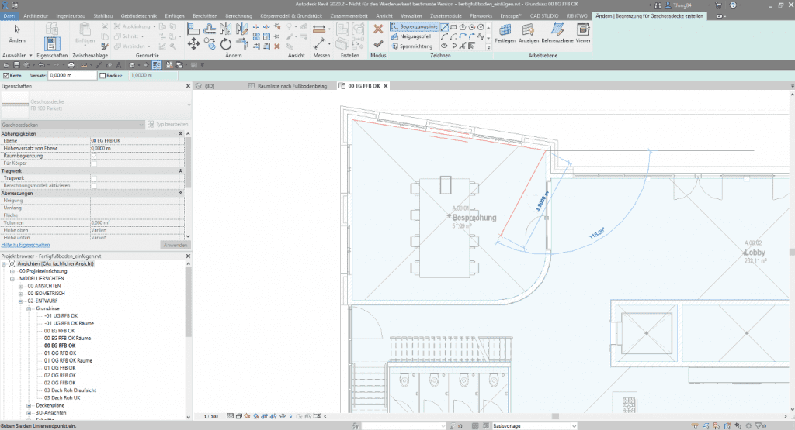Screen dimensions: 795x430
Task: Switch to the Raumliste nach Fußbodenbelag tab
Action: pyautogui.click(x=289, y=86)
